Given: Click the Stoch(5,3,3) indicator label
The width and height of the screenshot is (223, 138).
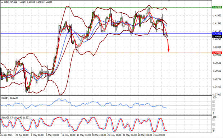Looking at the screenshot, I should tap(16, 117).
